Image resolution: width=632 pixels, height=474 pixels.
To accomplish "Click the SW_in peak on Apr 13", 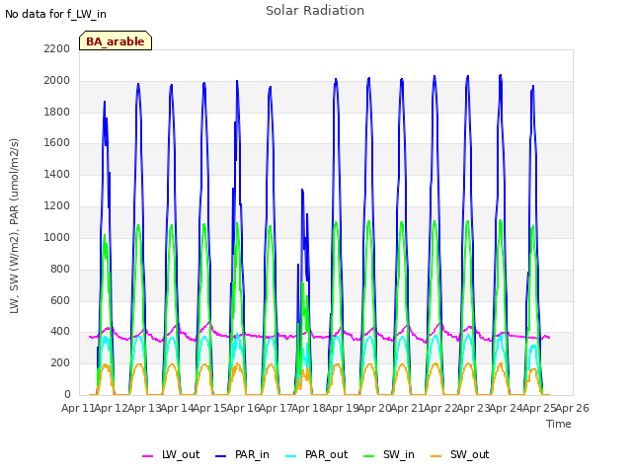I will 138,225.
